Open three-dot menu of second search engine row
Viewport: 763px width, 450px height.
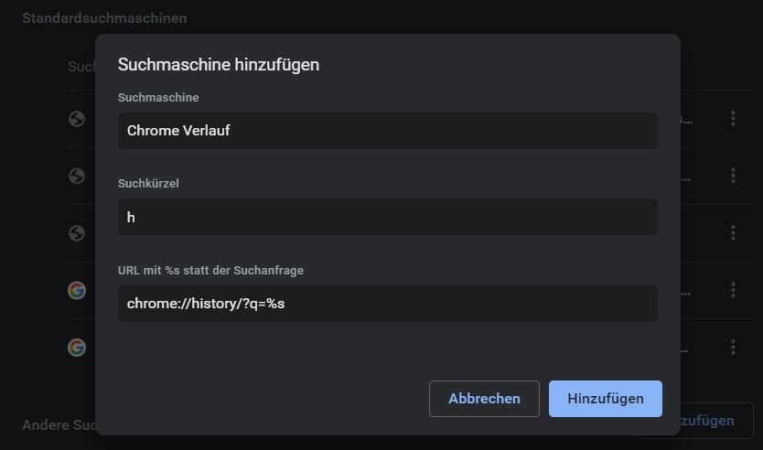tap(733, 176)
